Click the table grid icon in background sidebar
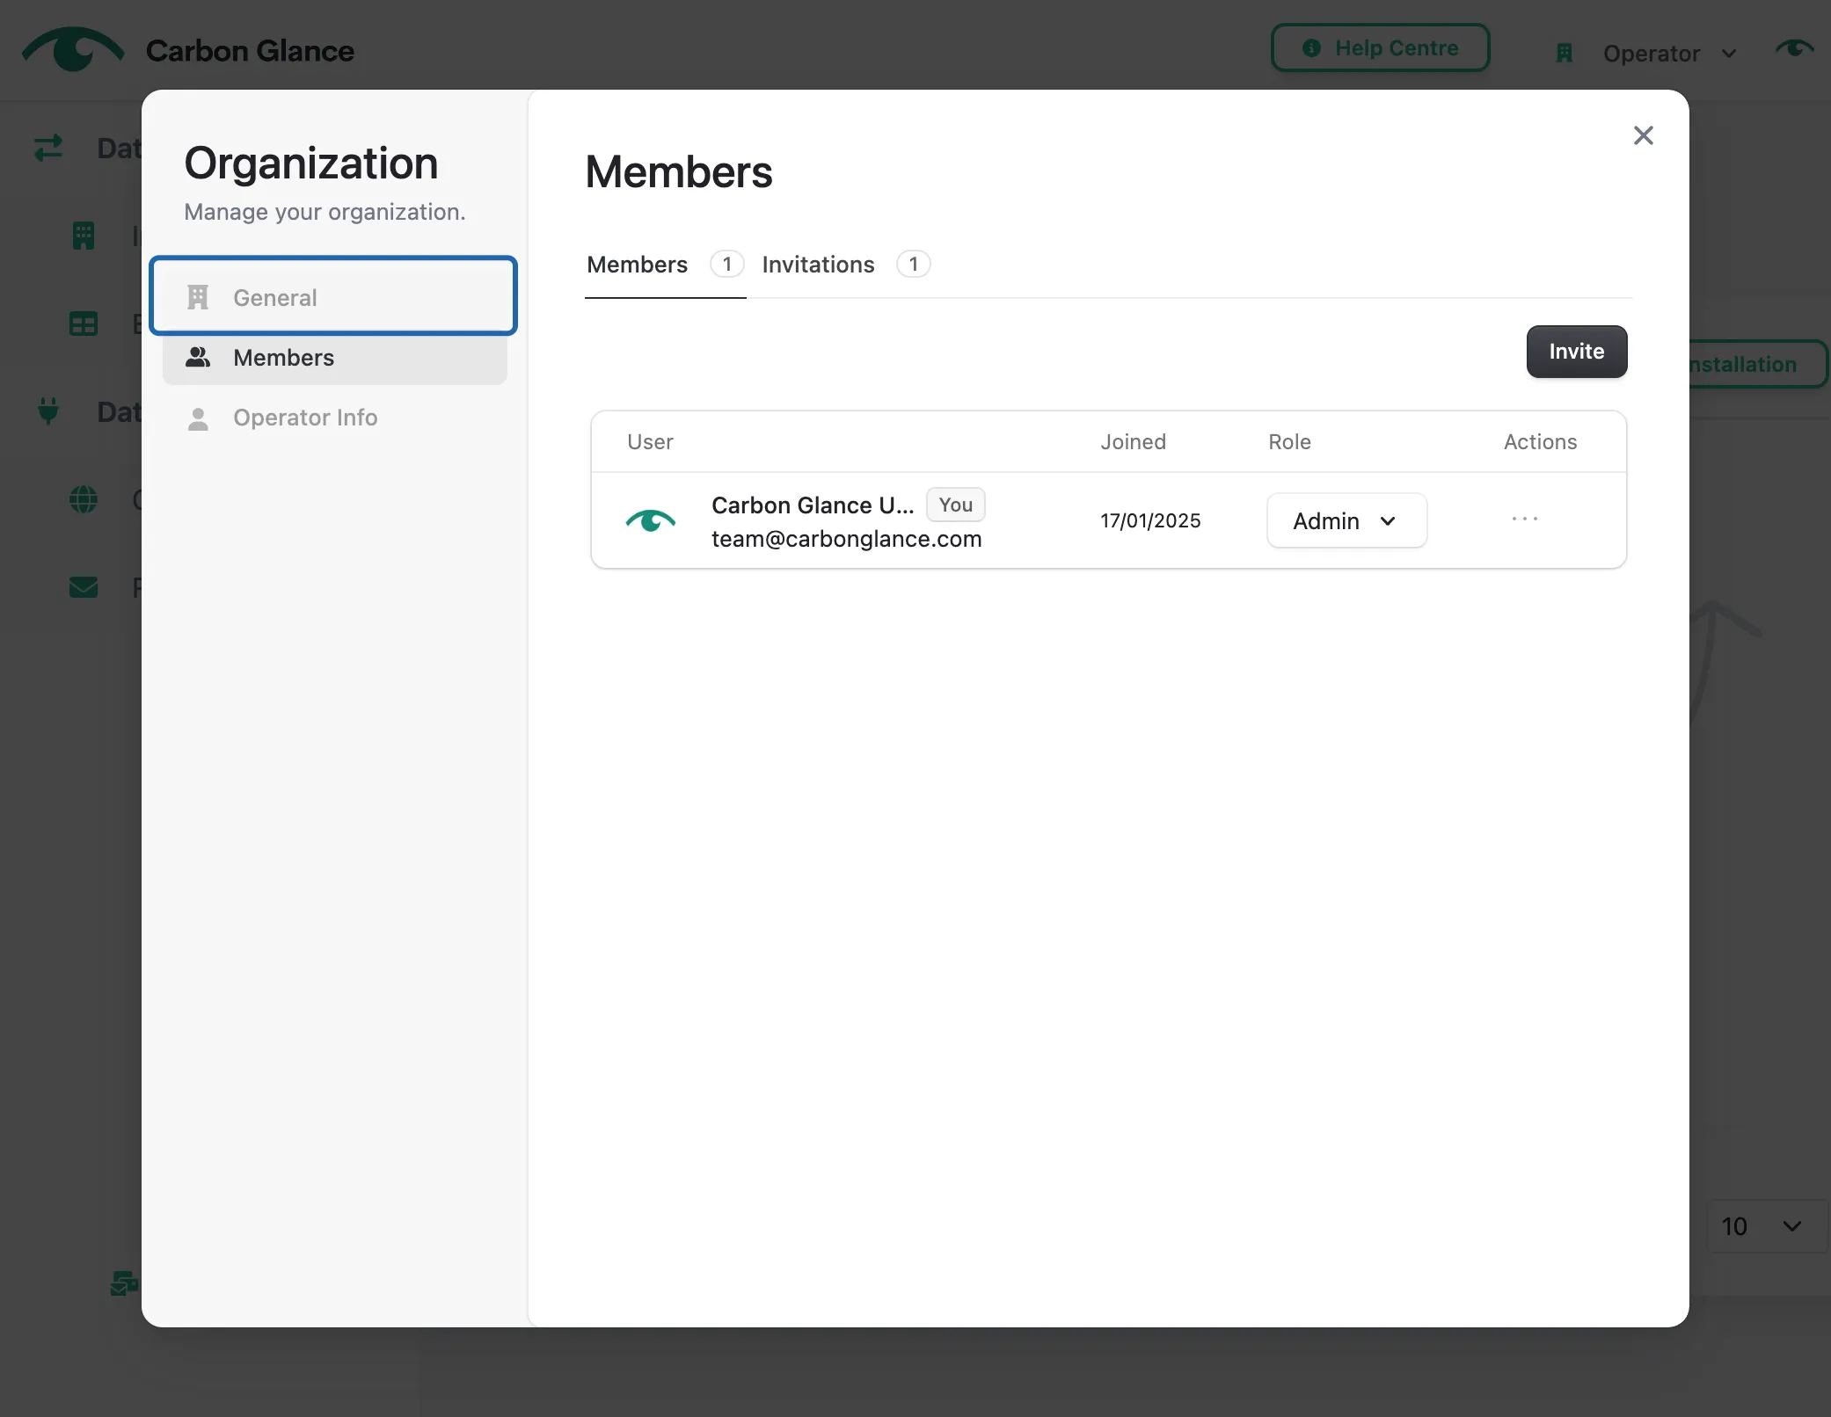 tap(83, 323)
